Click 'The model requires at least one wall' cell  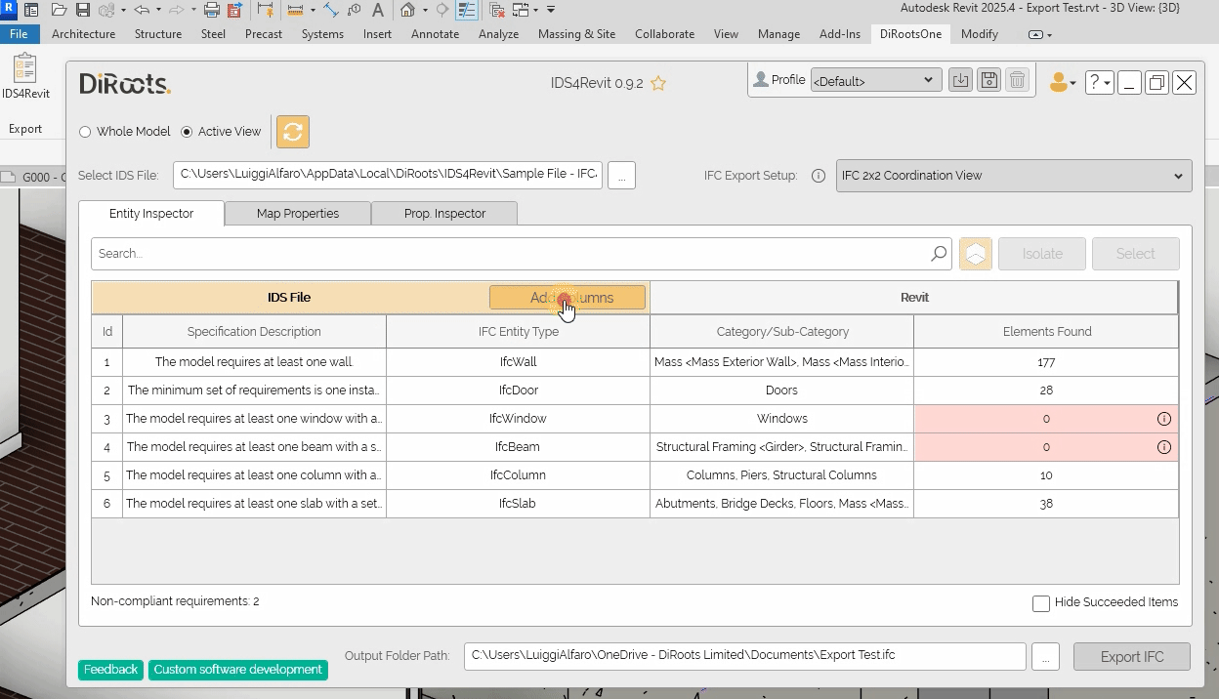pyautogui.click(x=254, y=362)
